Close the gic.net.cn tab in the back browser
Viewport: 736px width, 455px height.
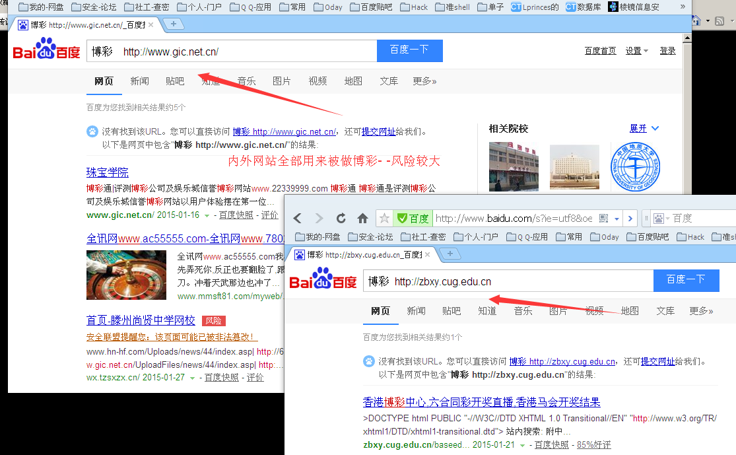(x=151, y=24)
